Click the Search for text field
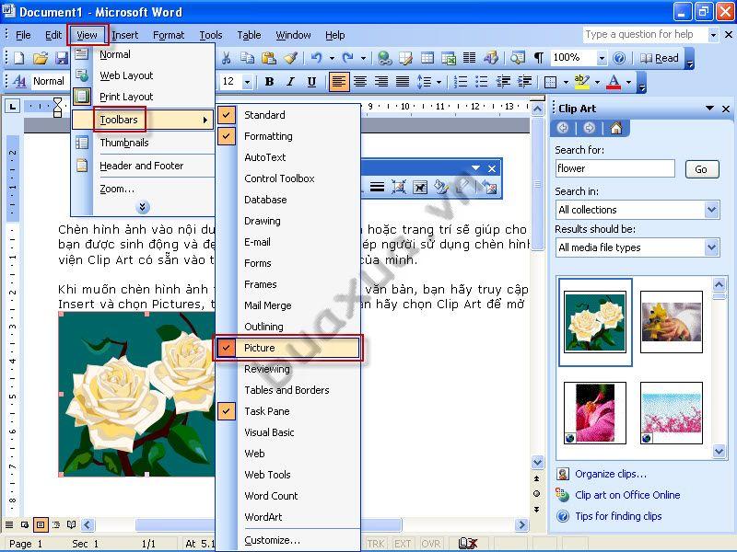The width and height of the screenshot is (737, 552). (x=614, y=168)
